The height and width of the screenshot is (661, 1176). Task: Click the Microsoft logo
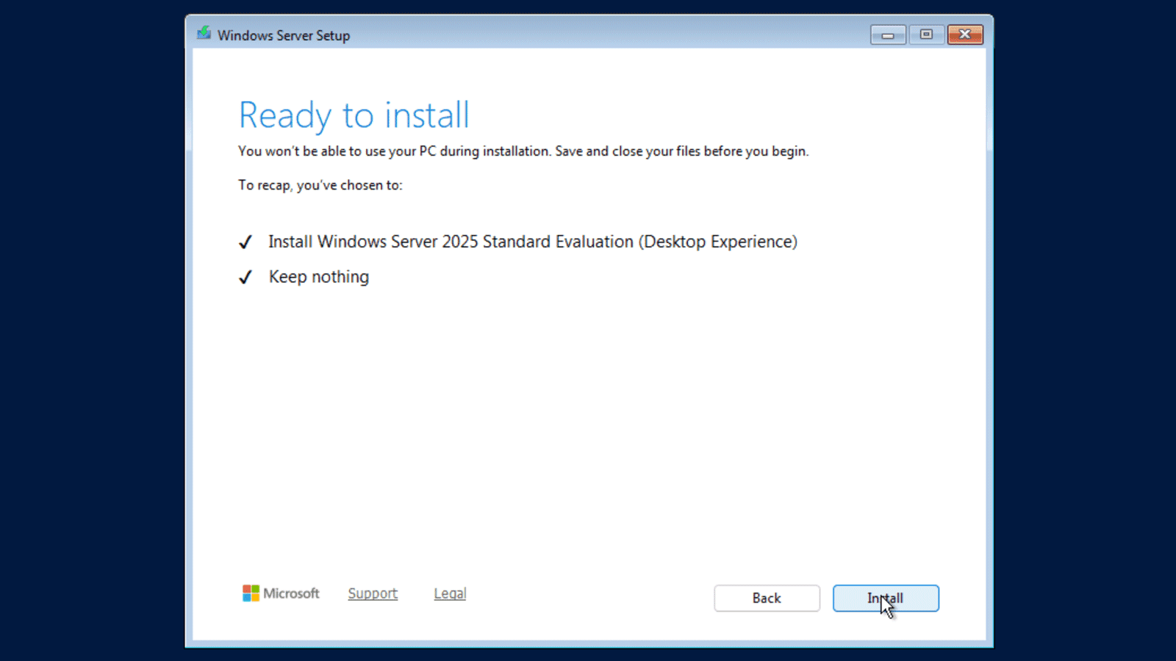[x=281, y=593]
